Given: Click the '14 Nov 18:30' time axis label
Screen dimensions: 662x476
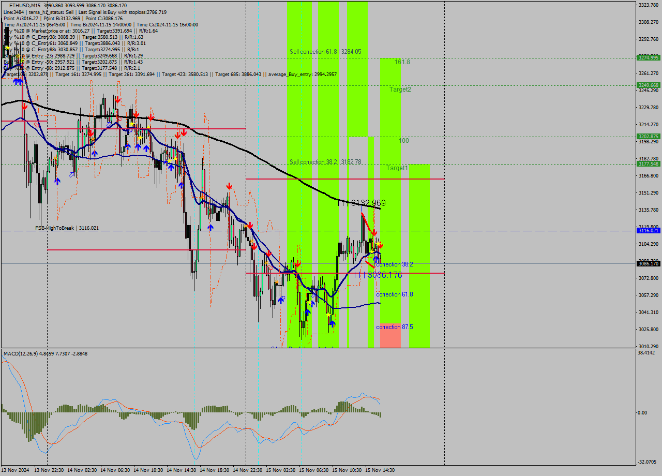Looking at the screenshot, I should pyautogui.click(x=215, y=470).
